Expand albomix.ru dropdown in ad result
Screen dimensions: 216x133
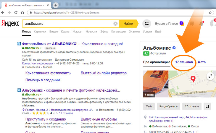click(x=41, y=48)
